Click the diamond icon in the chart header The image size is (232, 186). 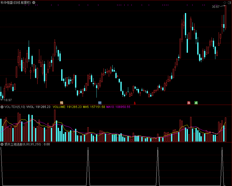click(225, 3)
